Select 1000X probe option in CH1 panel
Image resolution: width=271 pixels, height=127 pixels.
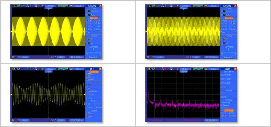pos(98,107)
